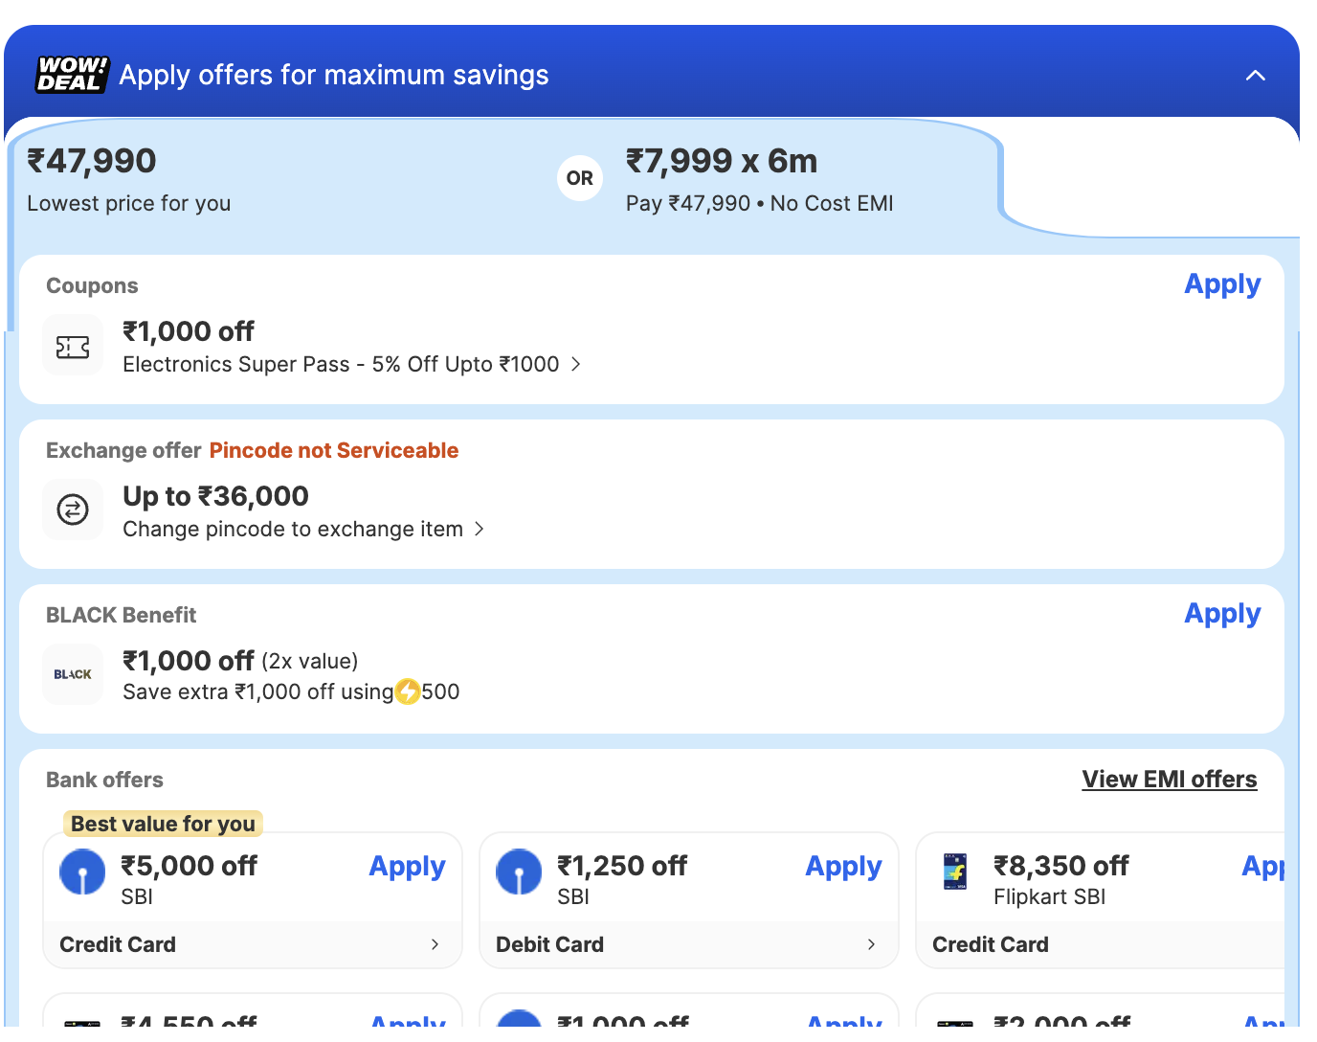Click the coupon ticket icon
This screenshot has height=1042, width=1317.
click(73, 347)
